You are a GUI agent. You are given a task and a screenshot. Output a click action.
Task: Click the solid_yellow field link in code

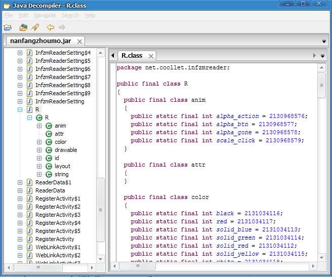pyautogui.click(x=237, y=254)
